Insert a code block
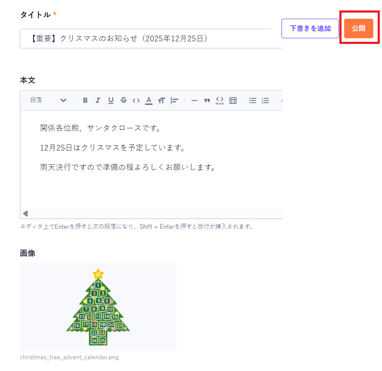This screenshot has width=382, height=371. pos(220,100)
